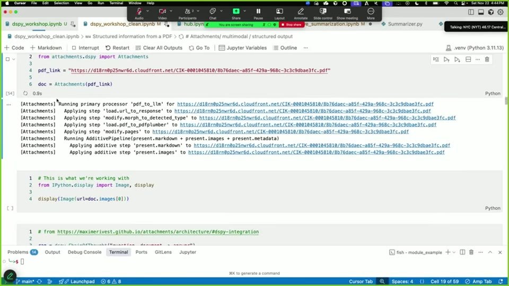The height and width of the screenshot is (286, 509).
Task: Expand Zoom participants options arrow
Action: 198,11
